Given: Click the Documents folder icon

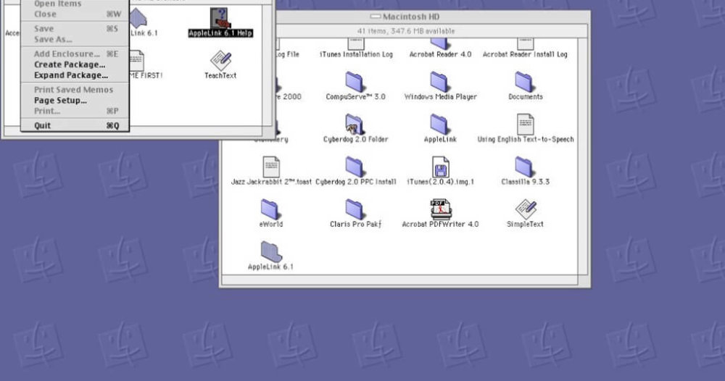Looking at the screenshot, I should pos(525,82).
